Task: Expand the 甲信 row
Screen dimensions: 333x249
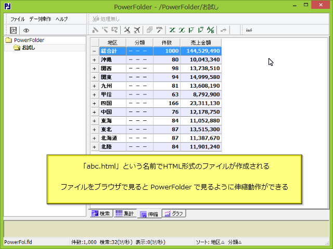Action: click(x=94, y=94)
